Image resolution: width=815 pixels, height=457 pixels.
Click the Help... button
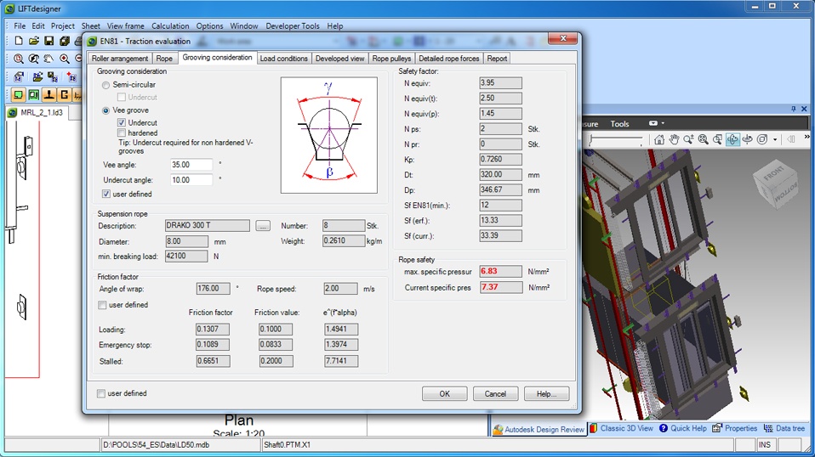click(x=546, y=394)
